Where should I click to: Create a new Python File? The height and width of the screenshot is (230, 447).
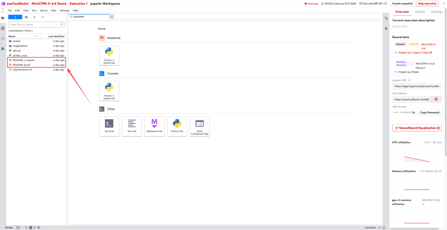pyautogui.click(x=177, y=126)
